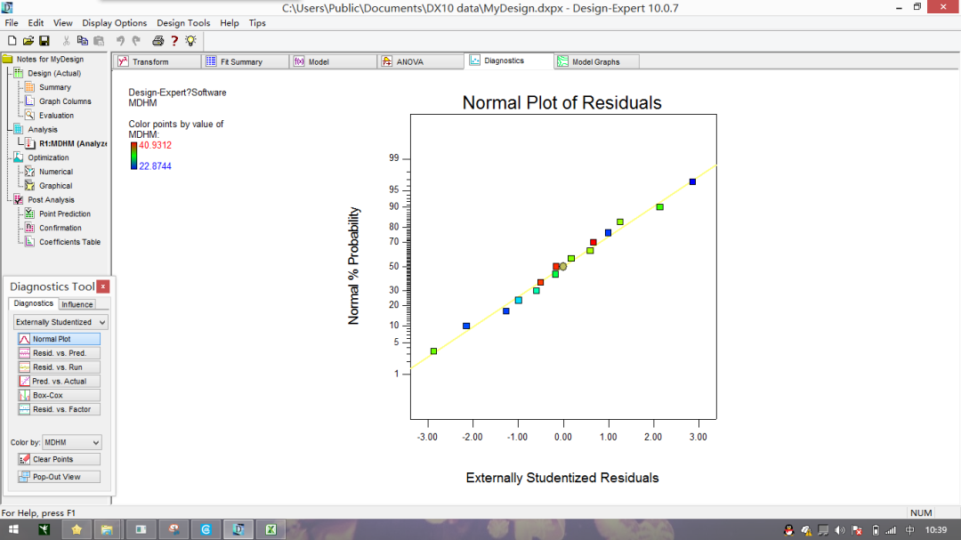Click the Print toolbar icon
This screenshot has width=961, height=540.
point(158,41)
